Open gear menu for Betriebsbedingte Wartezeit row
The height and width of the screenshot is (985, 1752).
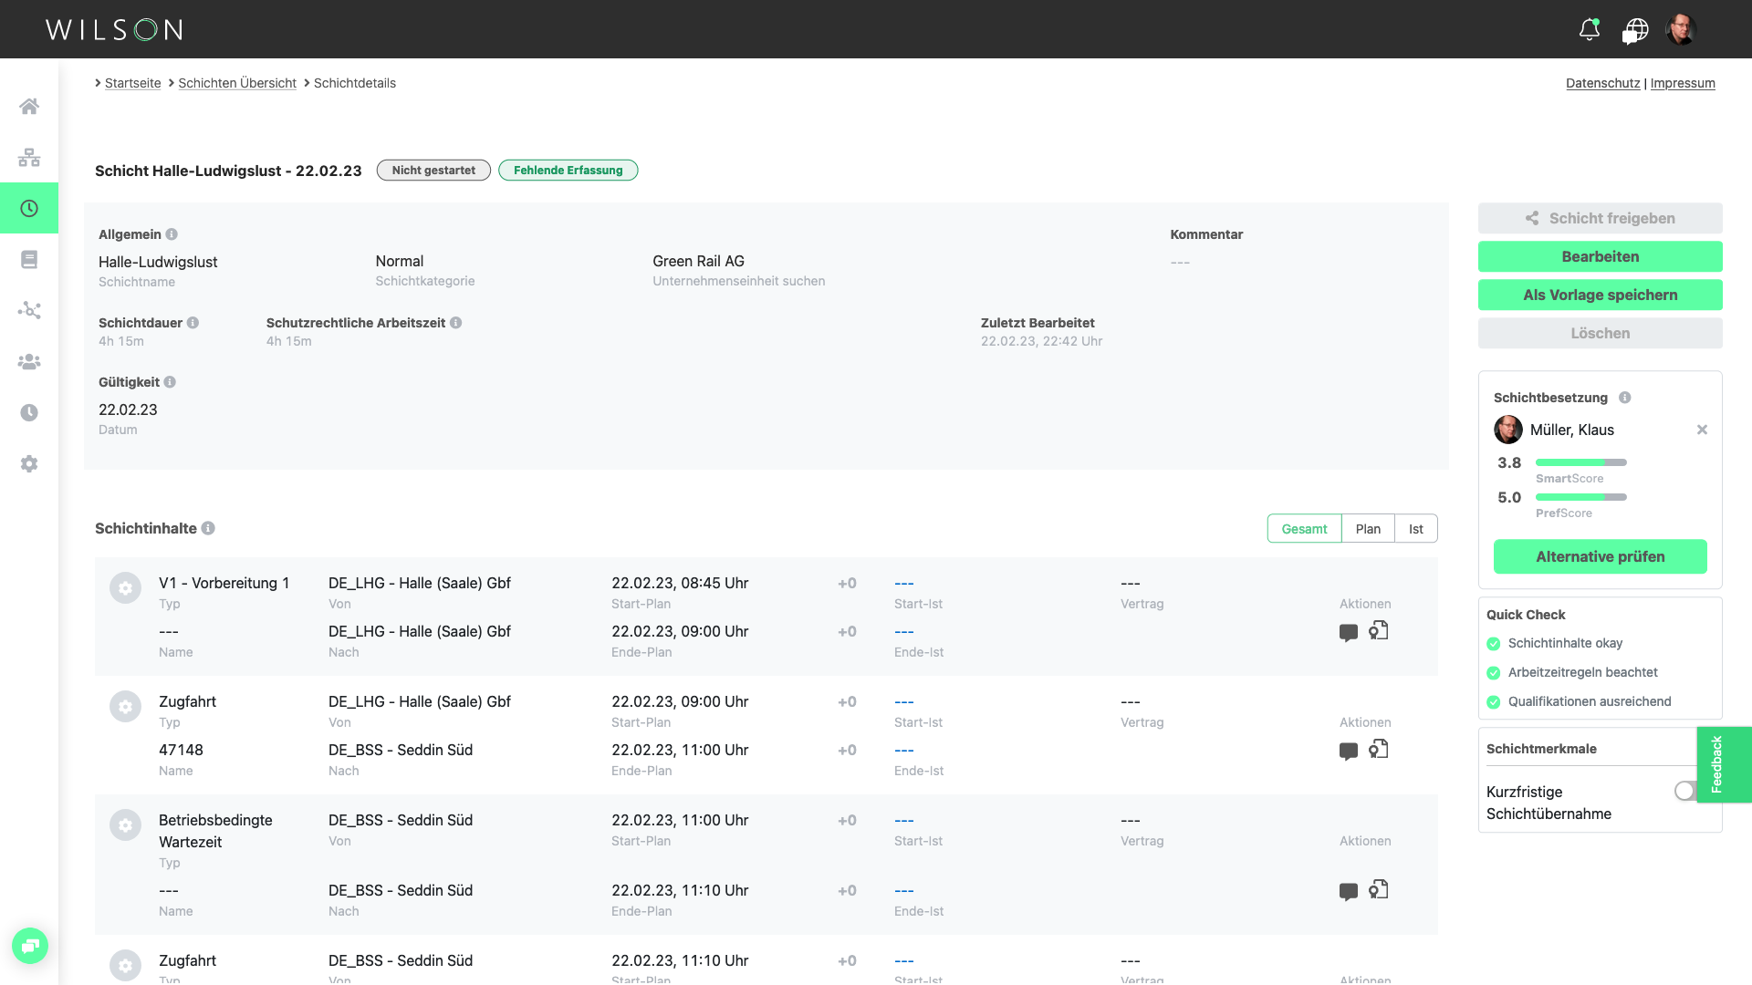click(x=125, y=825)
